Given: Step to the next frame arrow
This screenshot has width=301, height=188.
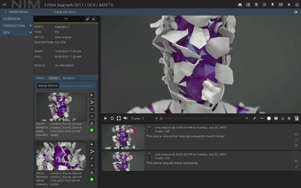Looking at the screenshot, I should (x=247, y=118).
